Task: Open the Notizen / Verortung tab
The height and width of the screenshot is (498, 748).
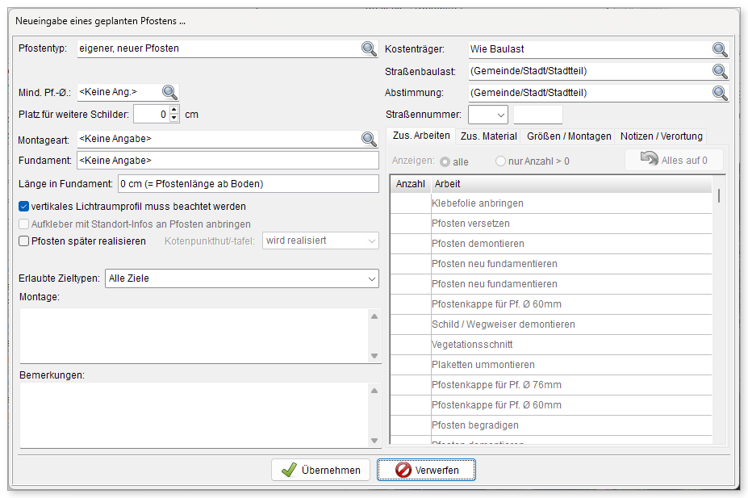Action: pos(661,136)
